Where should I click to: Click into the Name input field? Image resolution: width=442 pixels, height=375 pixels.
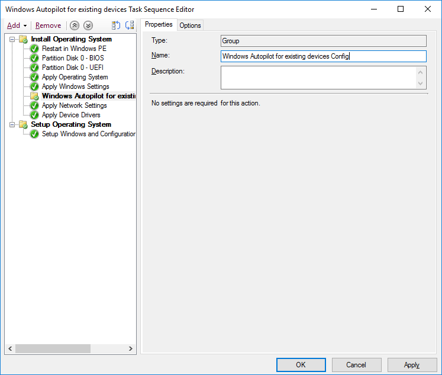324,56
